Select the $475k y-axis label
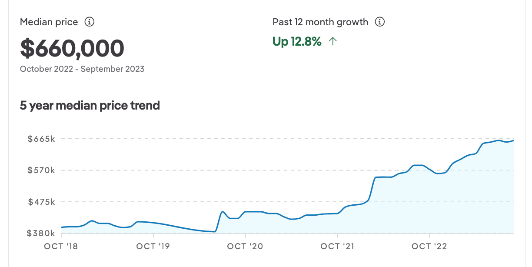Image resolution: width=532 pixels, height=267 pixels. click(41, 202)
